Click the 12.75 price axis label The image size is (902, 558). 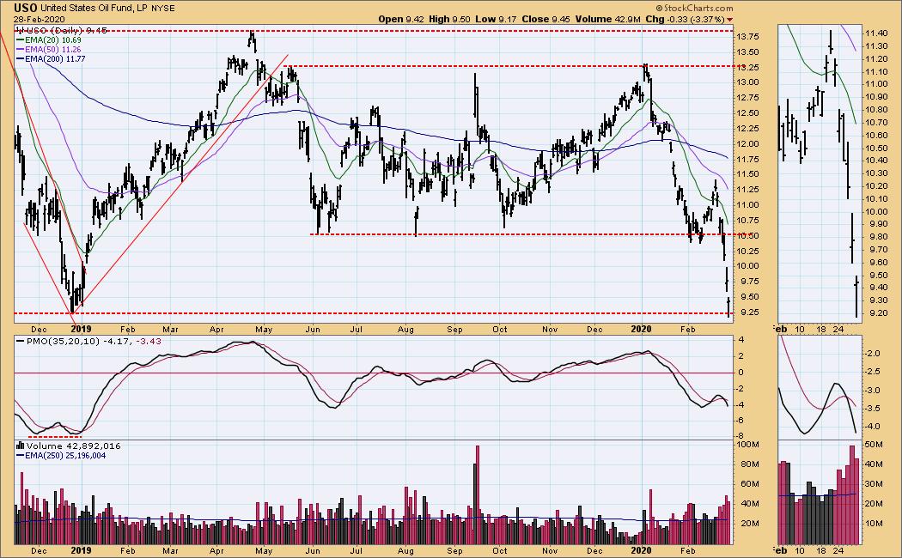[x=748, y=98]
